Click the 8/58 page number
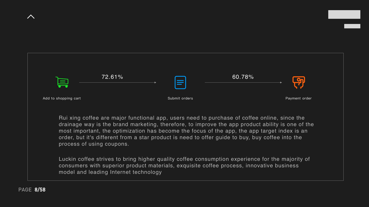This screenshot has width=369, height=207. coord(40,190)
